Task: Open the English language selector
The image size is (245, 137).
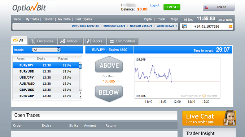Action: click(x=219, y=7)
